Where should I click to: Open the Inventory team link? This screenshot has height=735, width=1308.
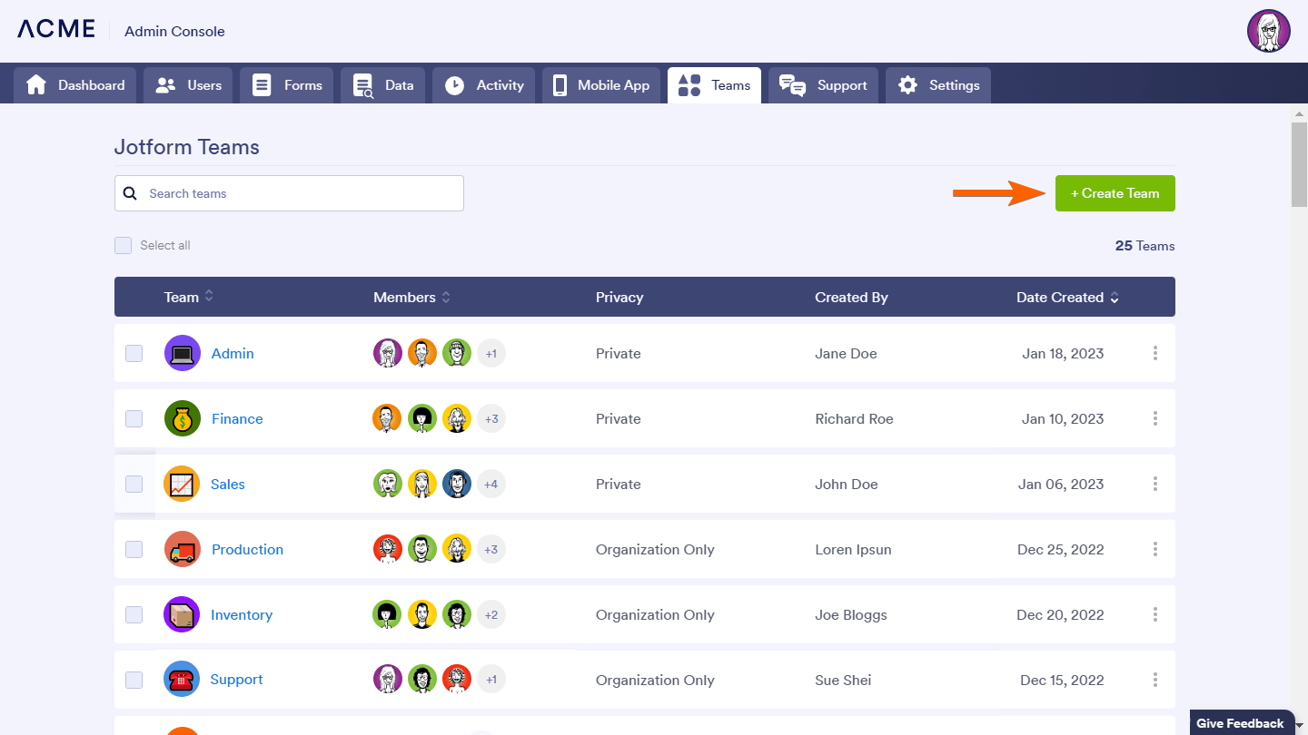tap(242, 614)
